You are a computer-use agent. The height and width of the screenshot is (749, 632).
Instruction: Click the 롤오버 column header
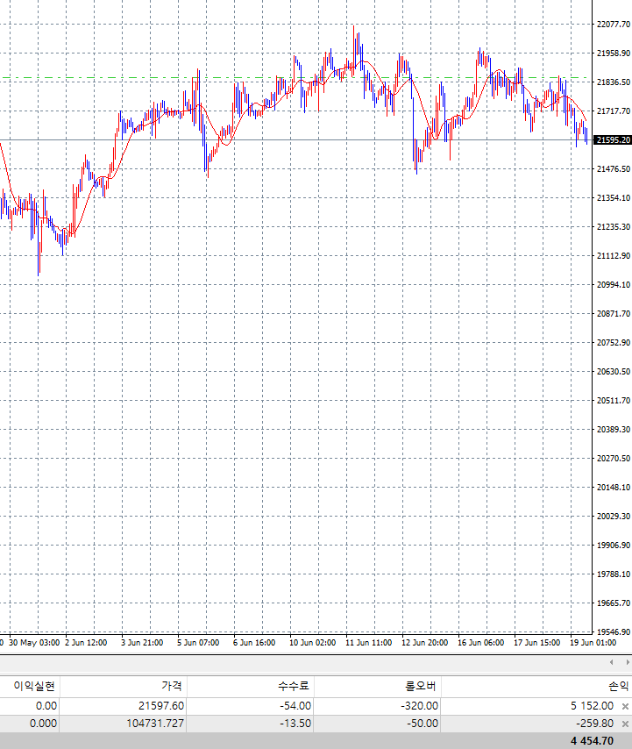click(x=422, y=686)
